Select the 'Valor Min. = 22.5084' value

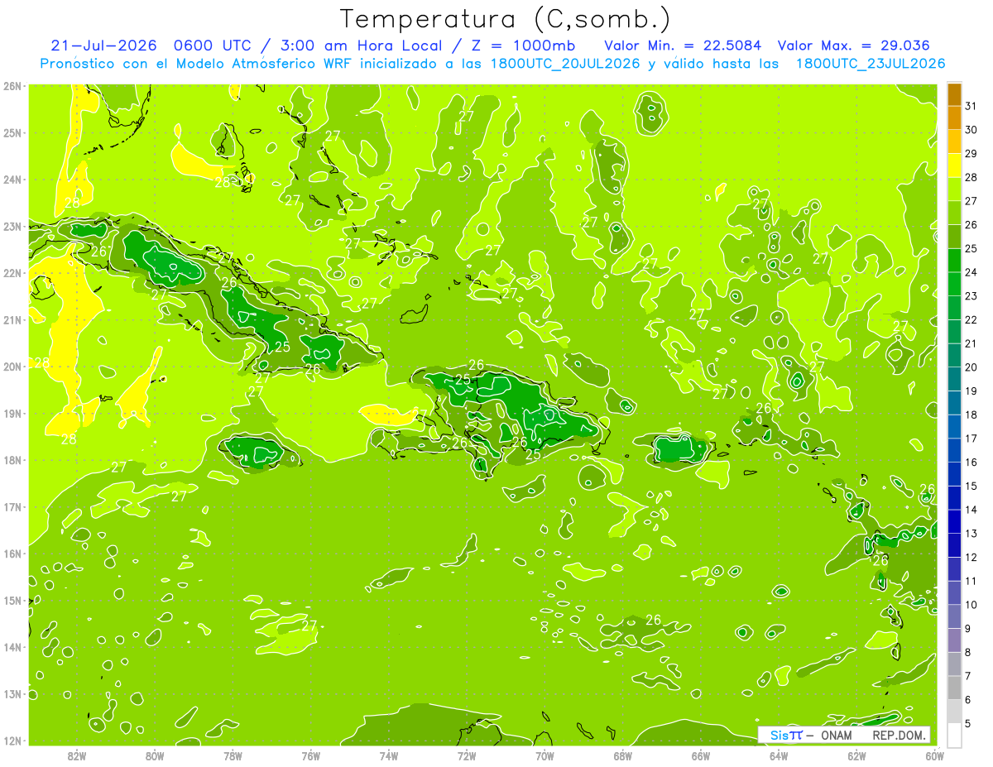[x=683, y=46]
